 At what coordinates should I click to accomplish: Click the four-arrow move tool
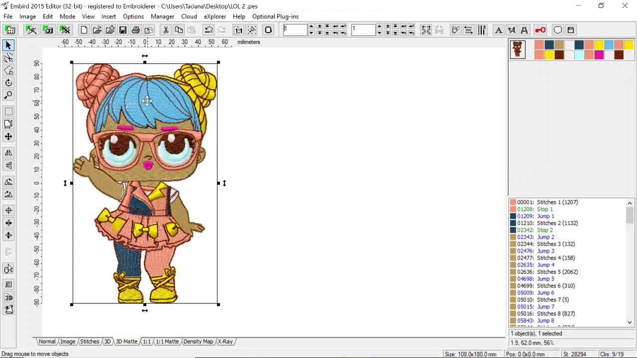click(x=8, y=136)
